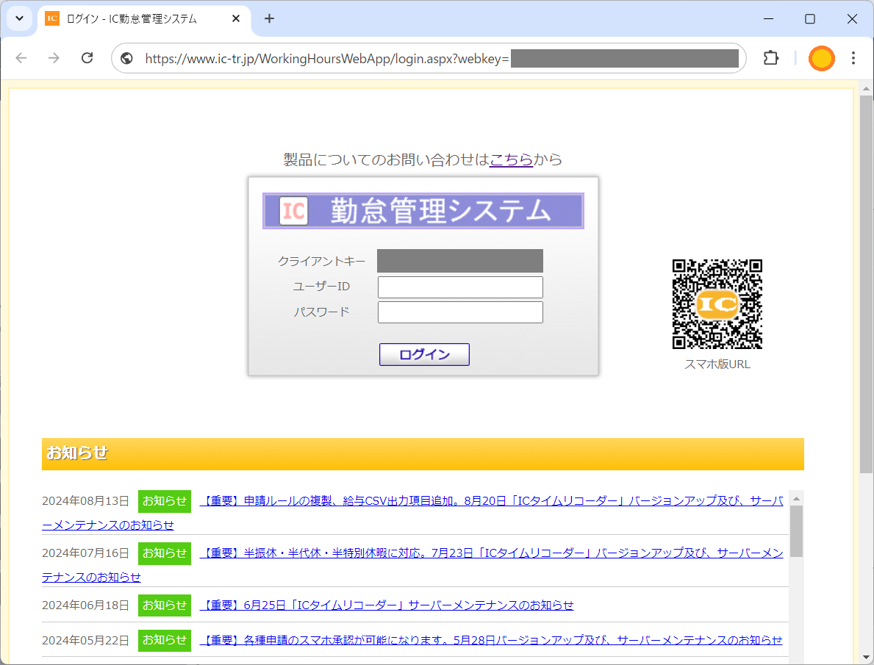
Task: Open the 6月25日 server maintenance notice
Action: click(x=386, y=605)
